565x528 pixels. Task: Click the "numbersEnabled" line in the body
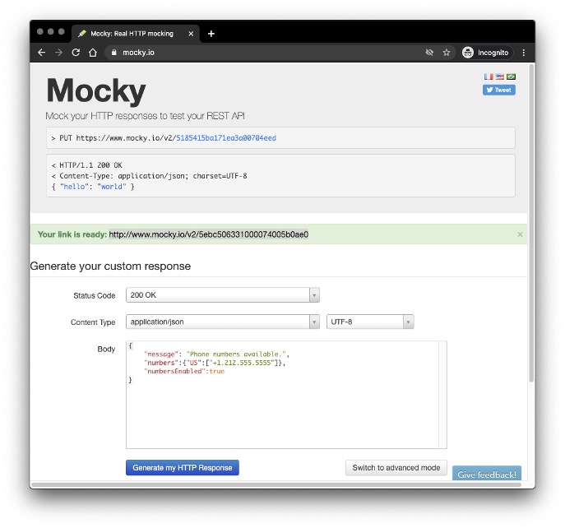pyautogui.click(x=184, y=371)
